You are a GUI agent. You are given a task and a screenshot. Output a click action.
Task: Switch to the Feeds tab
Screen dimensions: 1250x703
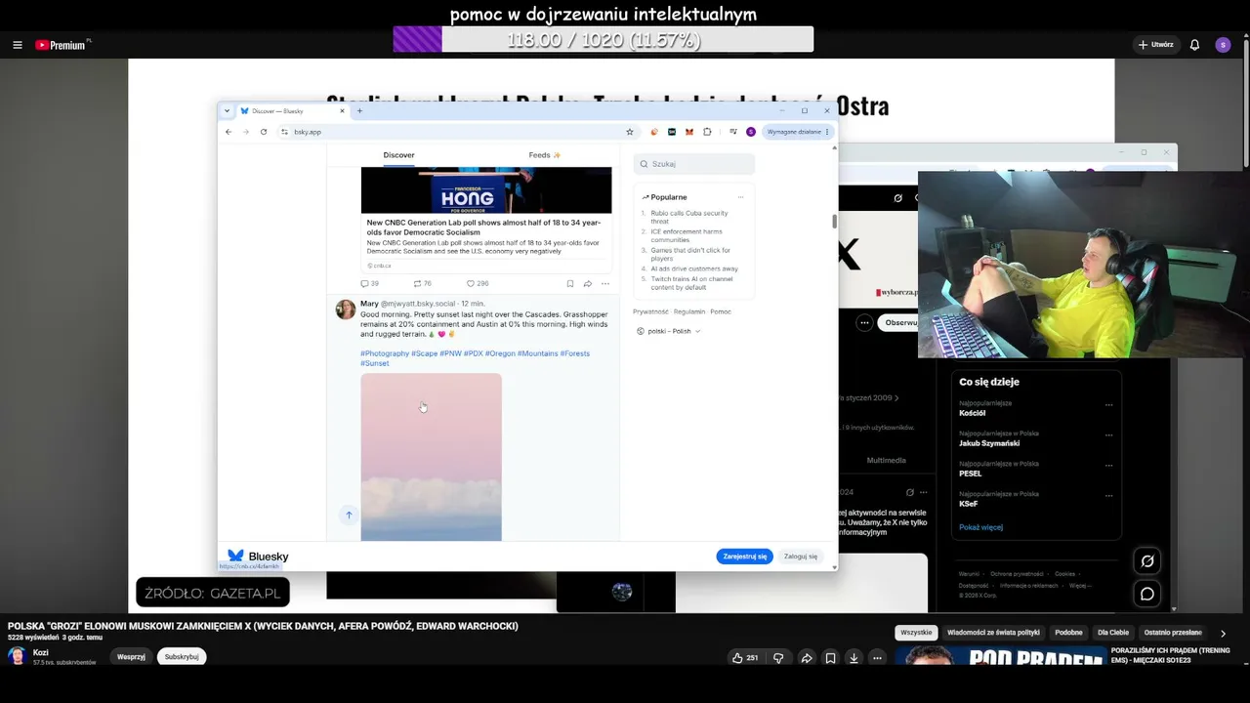pos(545,155)
